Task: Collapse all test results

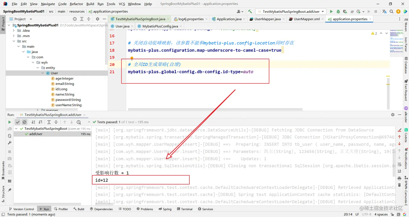Action: click(x=56, y=122)
